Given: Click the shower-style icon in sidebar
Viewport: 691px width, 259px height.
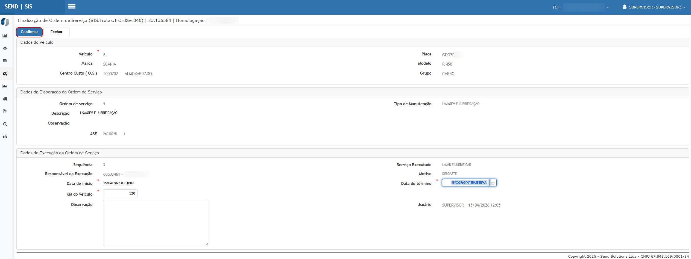Looking at the screenshot, I should [x=5, y=111].
